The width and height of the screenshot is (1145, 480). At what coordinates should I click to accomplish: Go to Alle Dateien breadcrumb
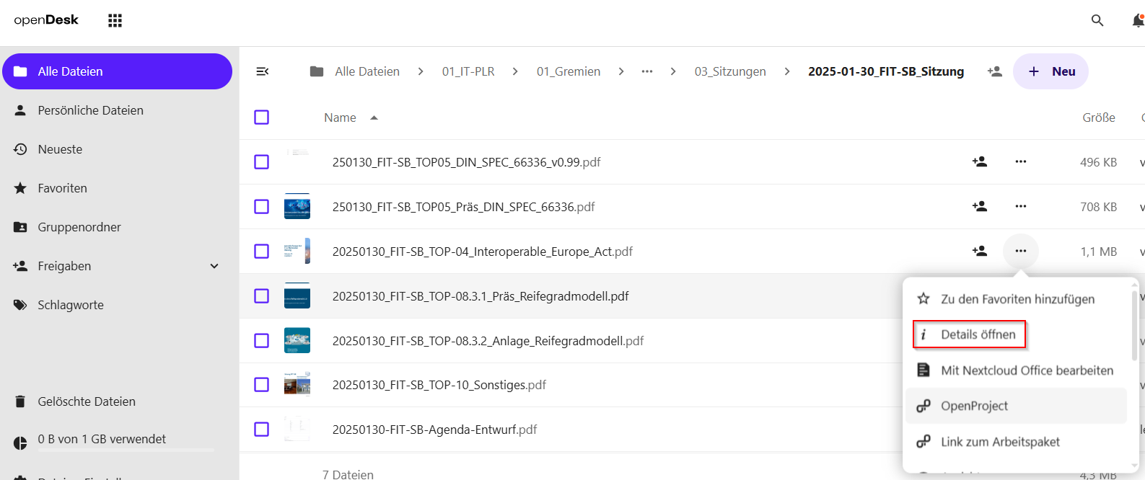367,71
